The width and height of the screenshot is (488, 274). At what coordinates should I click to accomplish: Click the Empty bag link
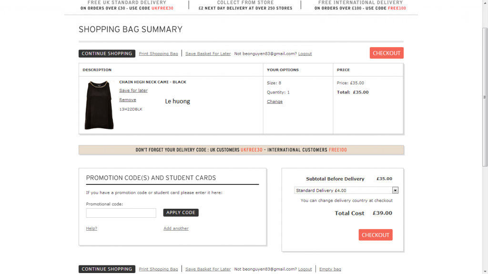point(330,269)
